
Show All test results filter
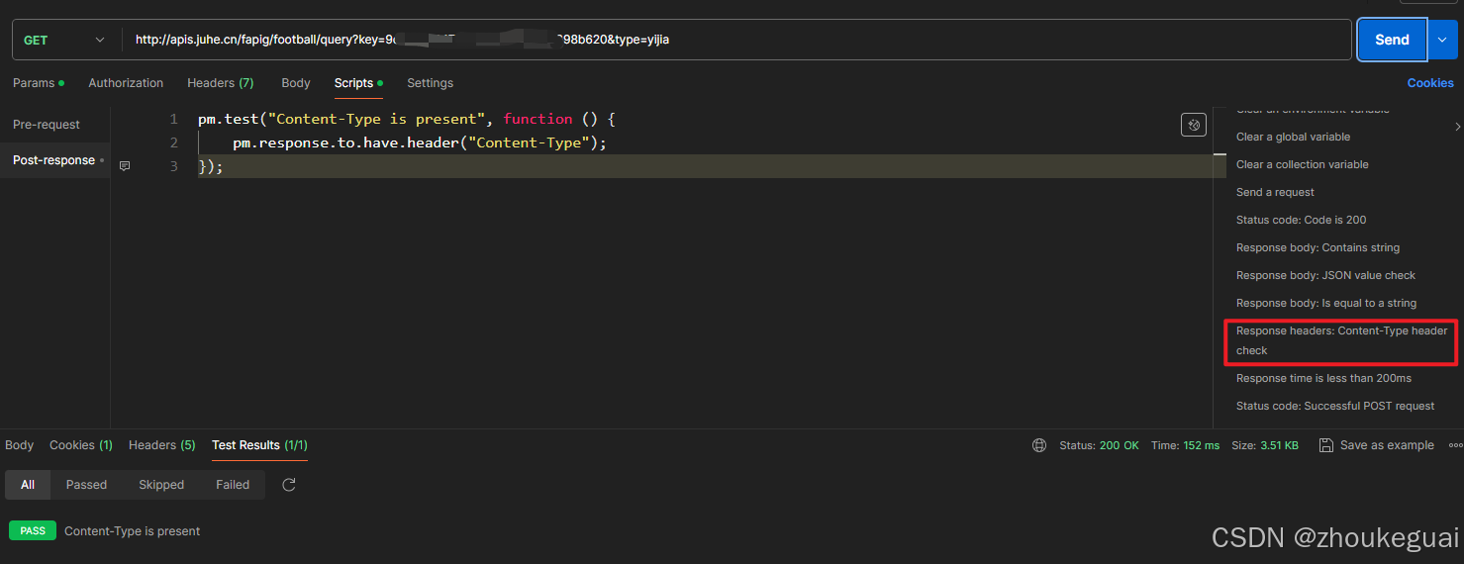28,485
